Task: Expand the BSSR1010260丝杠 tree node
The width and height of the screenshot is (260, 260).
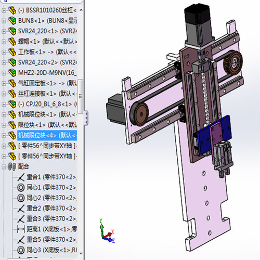Action: (x=4, y=10)
